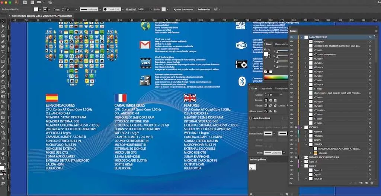The image size is (381, 196).
Task: Open the Capas panel menu icon
Action: 377,31
